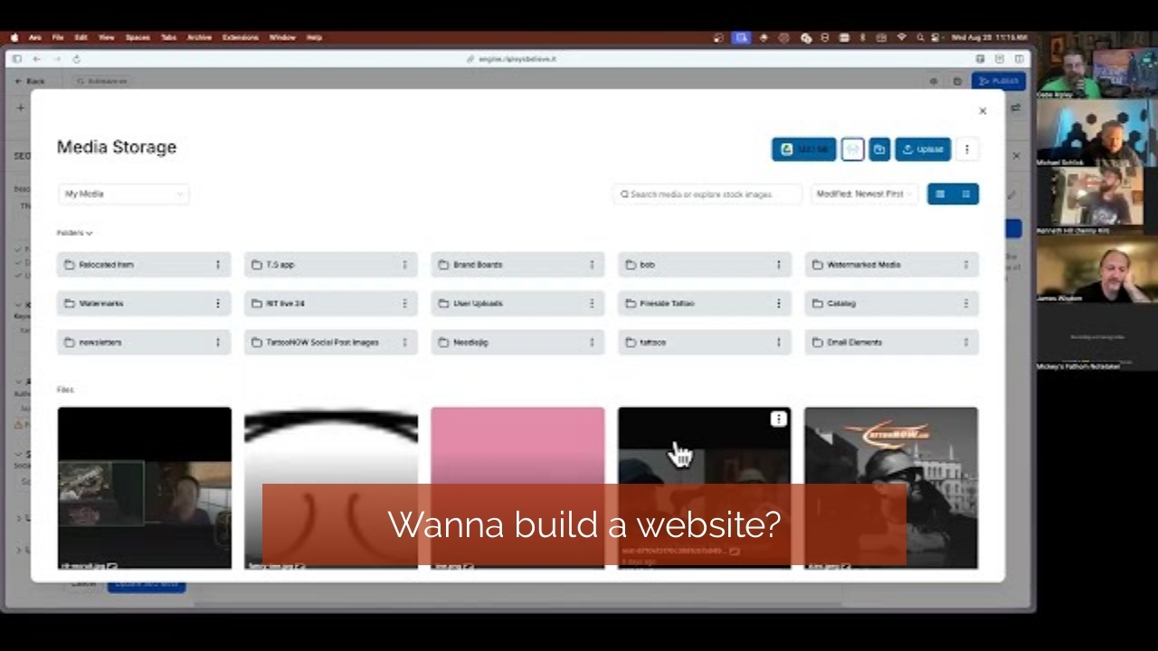
Task: Switch to grid view layout
Action: (x=940, y=193)
